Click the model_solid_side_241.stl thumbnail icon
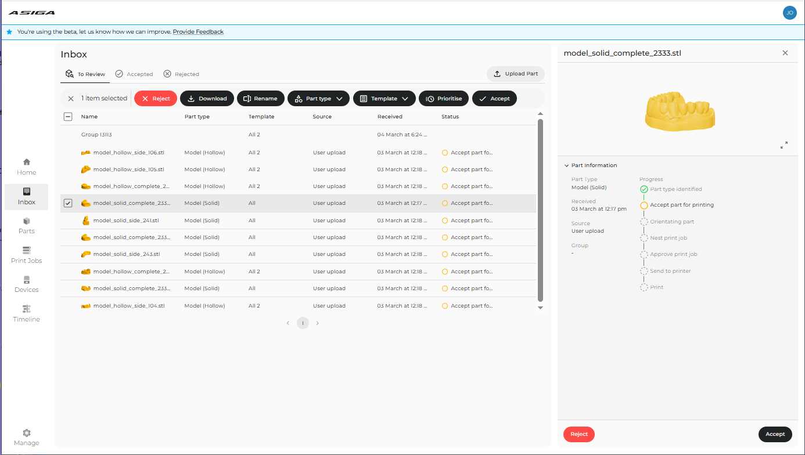 point(85,221)
